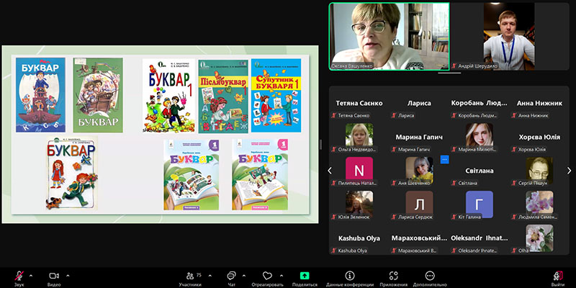
Task: Toggle the camera with the Видео icon
Action: point(54,276)
